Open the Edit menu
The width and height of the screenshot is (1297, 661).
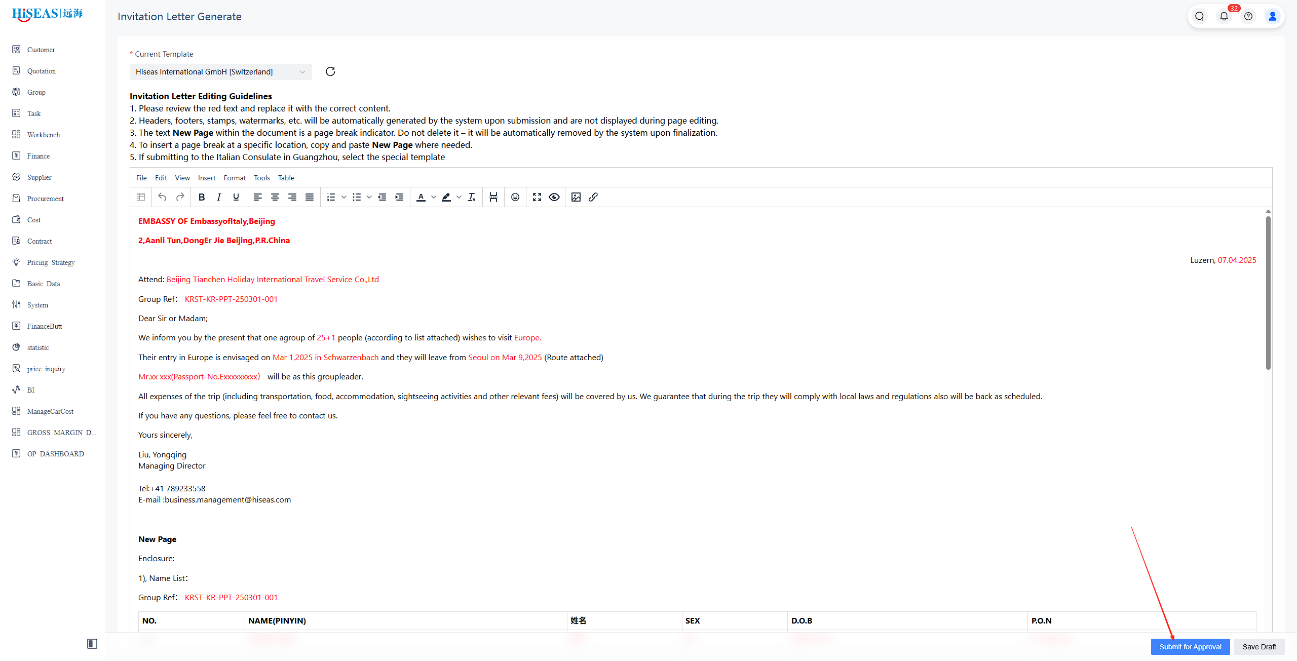click(161, 178)
